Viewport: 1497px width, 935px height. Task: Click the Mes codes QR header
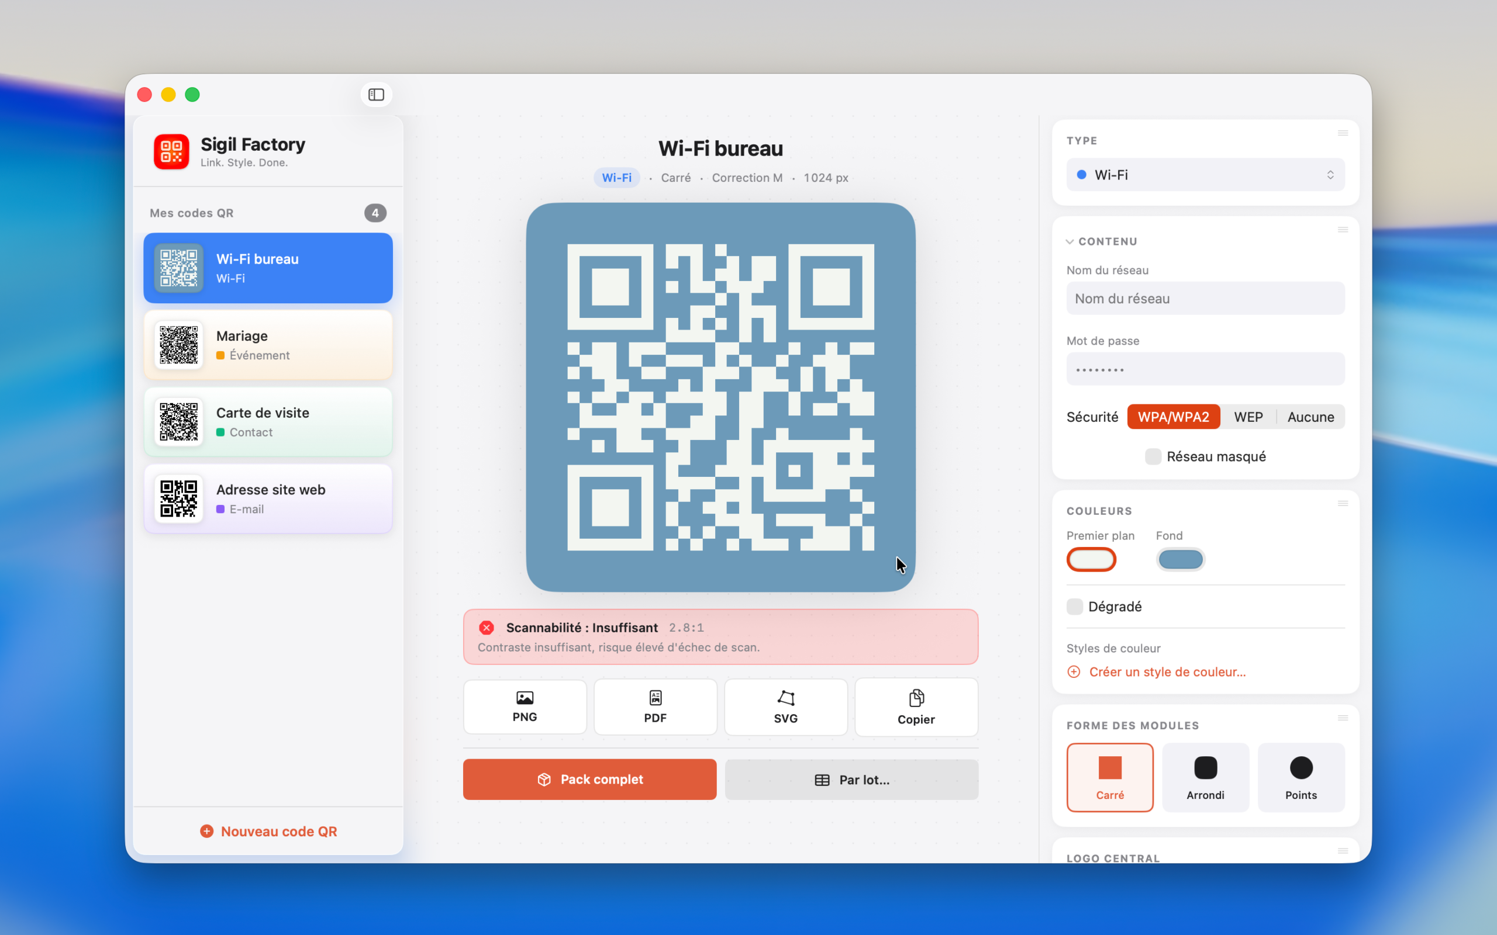(x=192, y=213)
